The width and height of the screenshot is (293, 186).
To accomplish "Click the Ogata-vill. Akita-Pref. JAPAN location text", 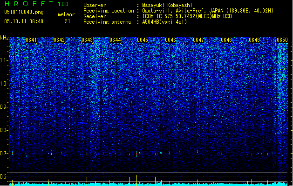I will click(208, 11).
